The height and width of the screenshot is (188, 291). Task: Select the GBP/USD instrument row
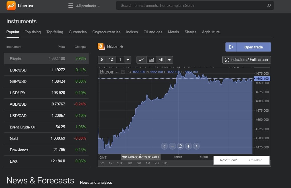coord(46,81)
